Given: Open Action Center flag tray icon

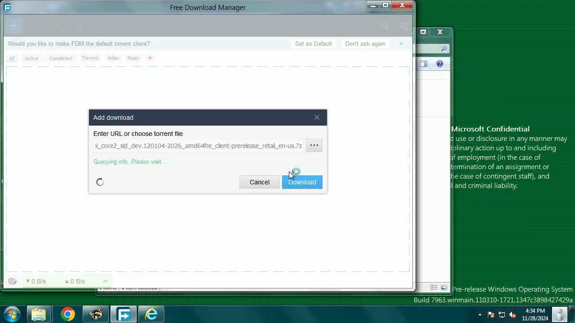Looking at the screenshot, I should pyautogui.click(x=491, y=314).
